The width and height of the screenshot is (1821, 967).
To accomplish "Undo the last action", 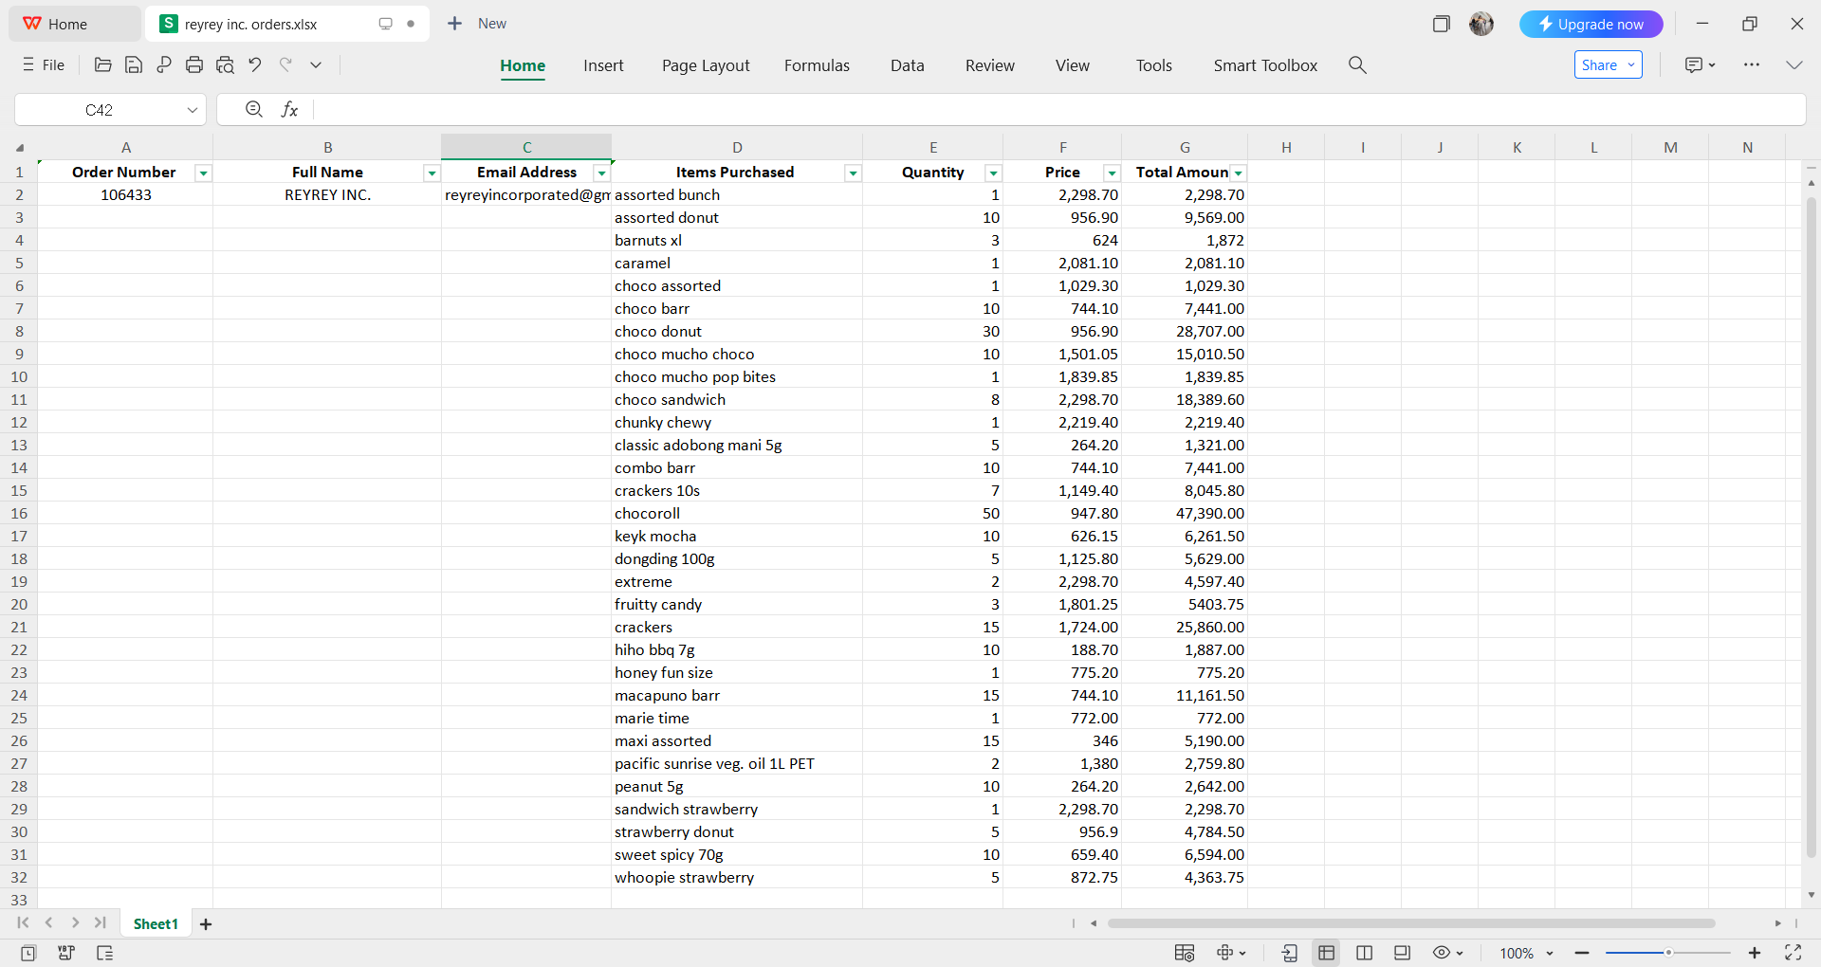I will coord(255,64).
